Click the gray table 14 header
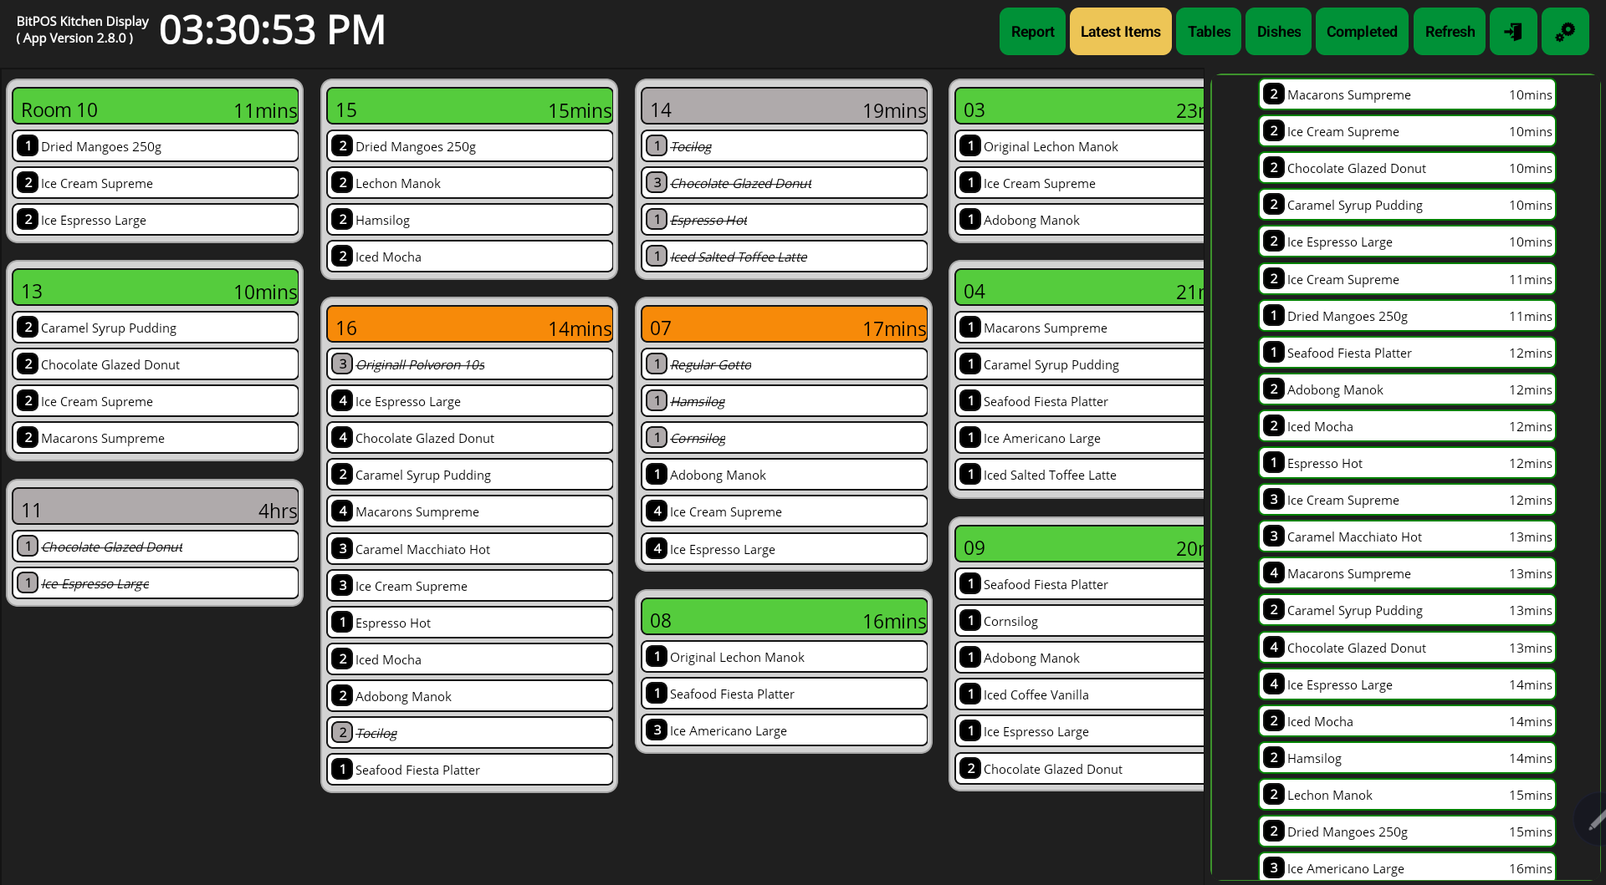Screen dimensions: 1606x885 tap(784, 109)
